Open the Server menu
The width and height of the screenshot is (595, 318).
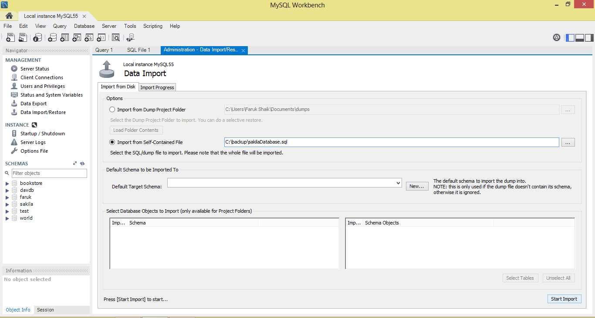pos(109,26)
